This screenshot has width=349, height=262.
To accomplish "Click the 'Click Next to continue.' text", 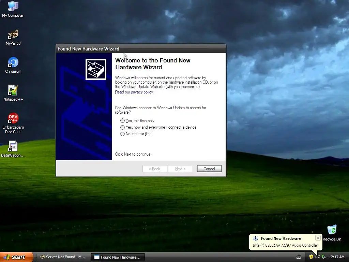I will (133, 154).
